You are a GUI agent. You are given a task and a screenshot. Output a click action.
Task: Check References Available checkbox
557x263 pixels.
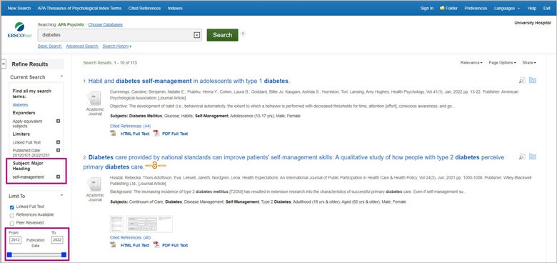pyautogui.click(x=11, y=215)
